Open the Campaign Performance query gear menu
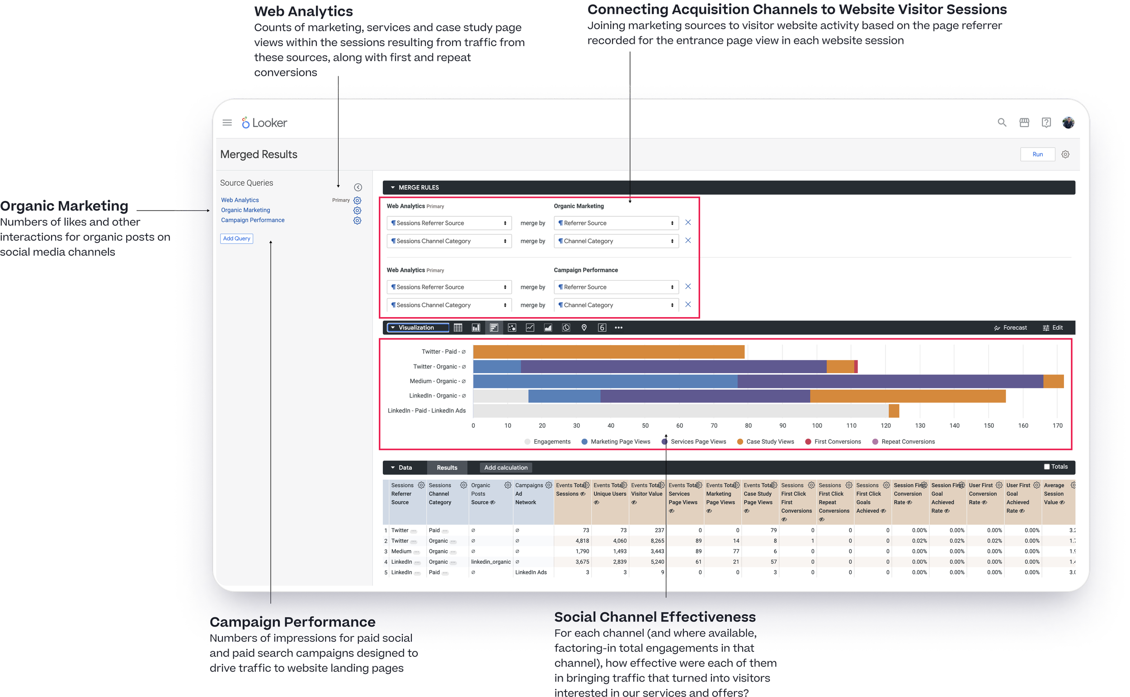This screenshot has height=697, width=1130. [x=357, y=220]
